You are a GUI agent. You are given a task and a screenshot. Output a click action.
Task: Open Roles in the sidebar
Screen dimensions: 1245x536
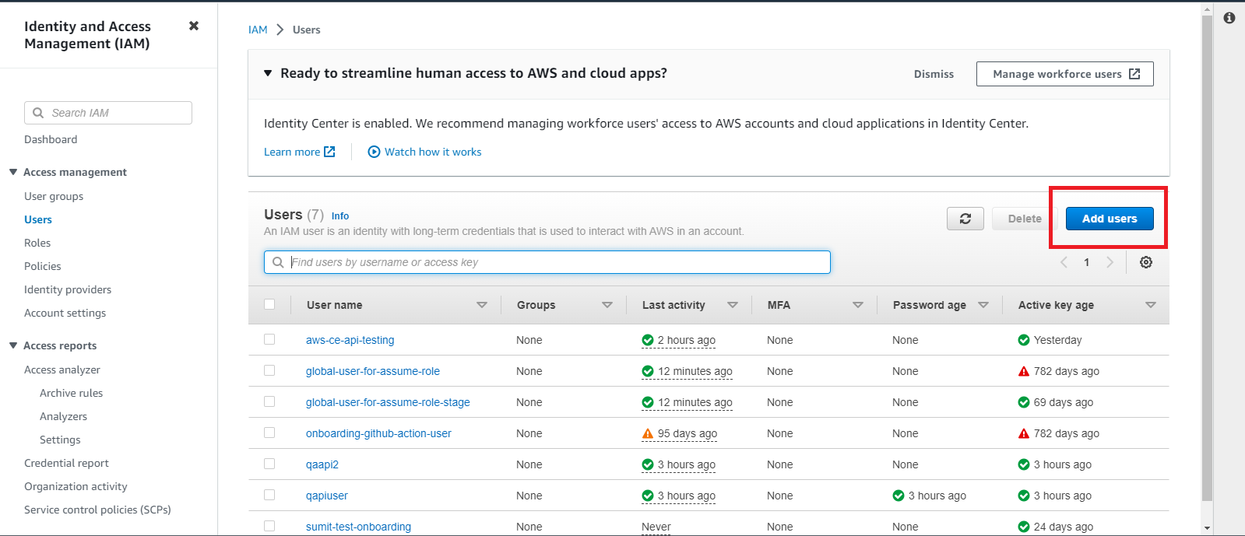pos(37,243)
